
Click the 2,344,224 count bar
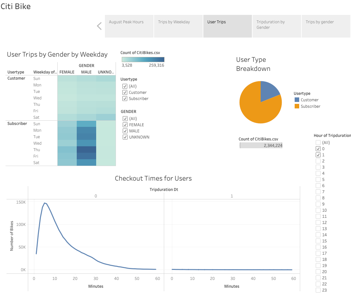pos(261,145)
